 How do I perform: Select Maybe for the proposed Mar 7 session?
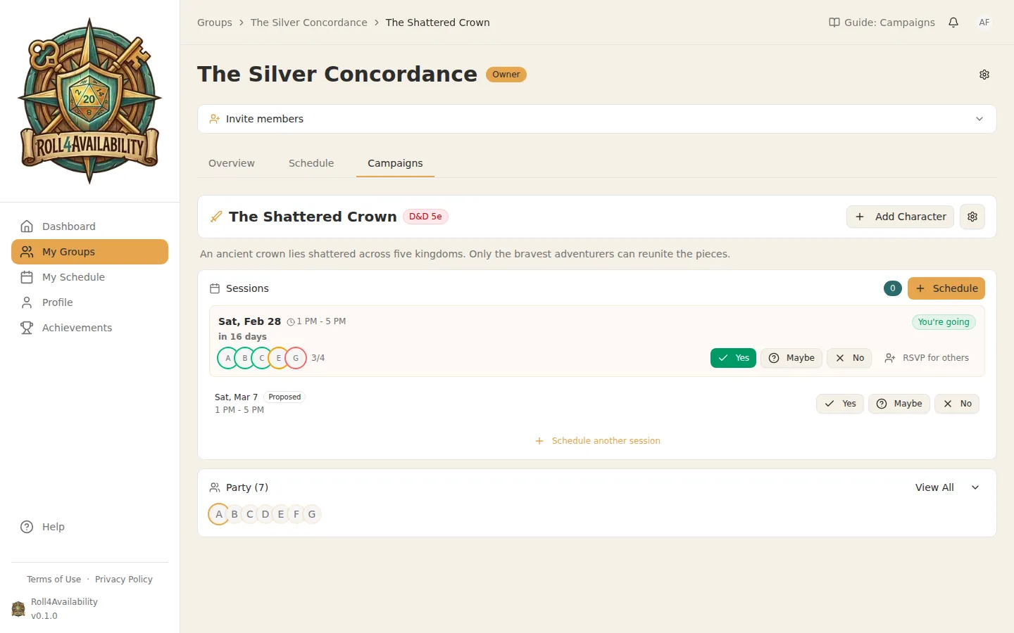point(899,404)
